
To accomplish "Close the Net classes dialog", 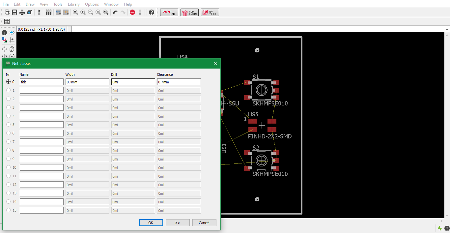I will pos(215,63).
